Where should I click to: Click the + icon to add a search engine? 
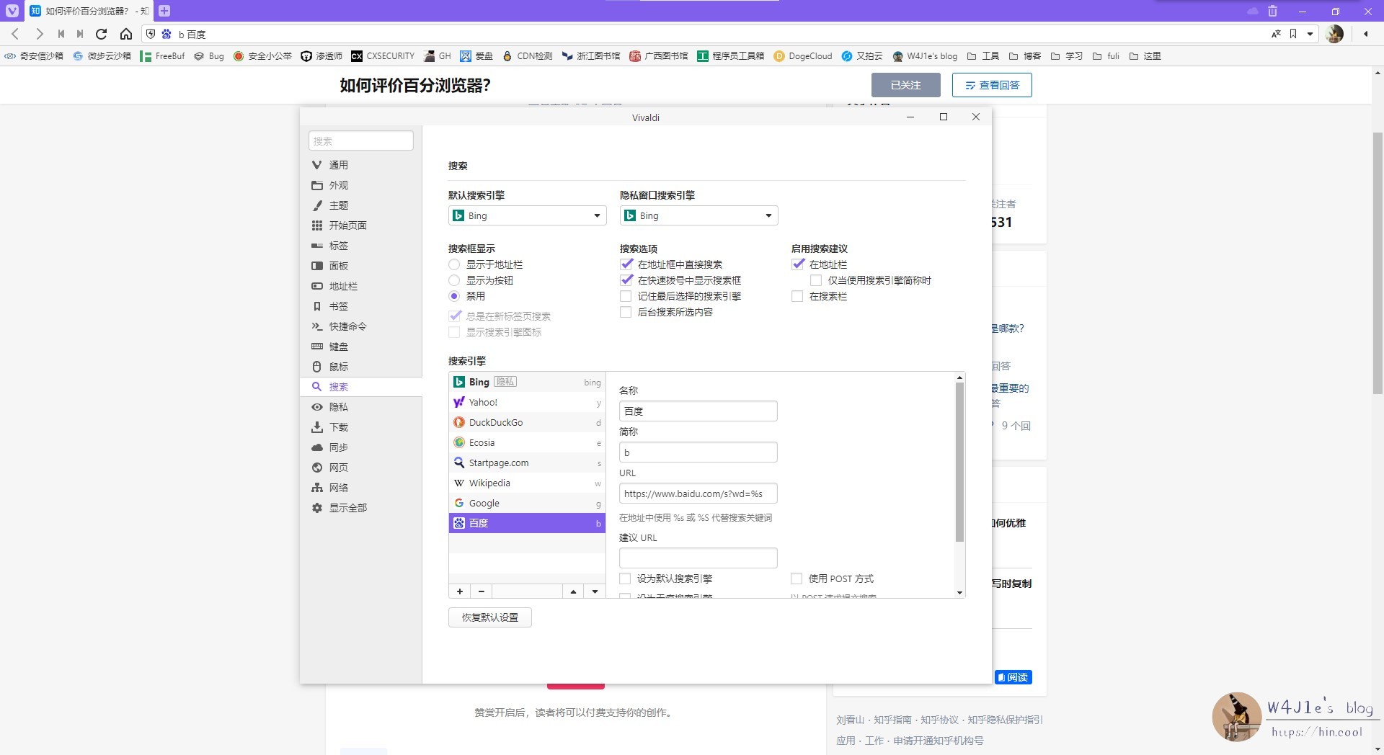(x=459, y=591)
